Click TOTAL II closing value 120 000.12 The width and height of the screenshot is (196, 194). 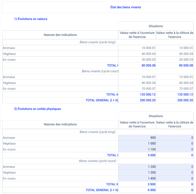click(185, 94)
